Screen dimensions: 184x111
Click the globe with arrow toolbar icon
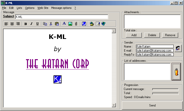click(x=103, y=24)
